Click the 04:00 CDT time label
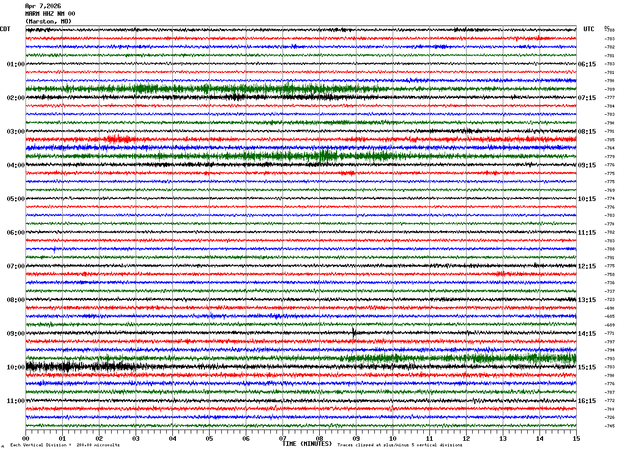The image size is (617, 452). (x=16, y=165)
